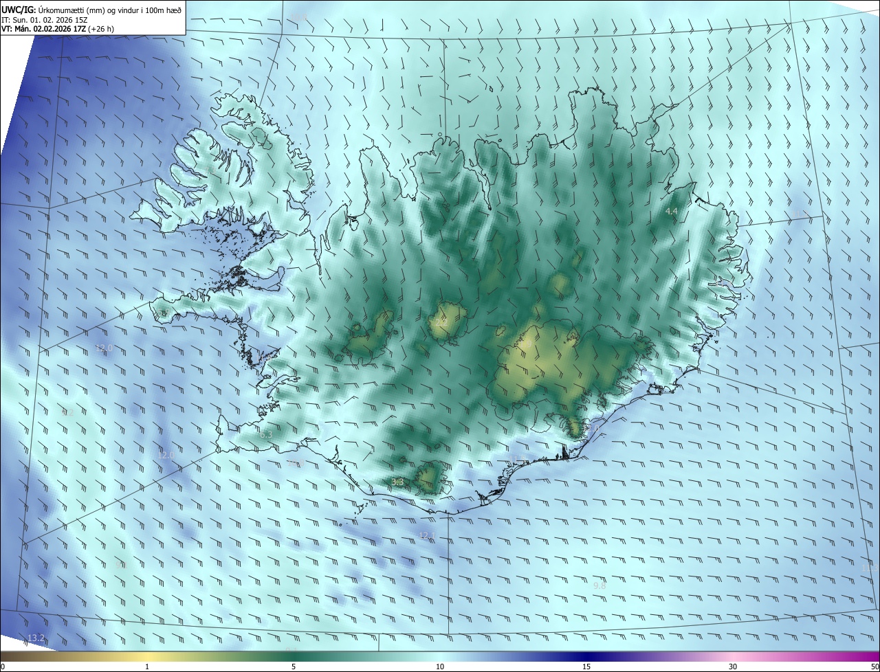Image resolution: width=880 pixels, height=672 pixels.
Task: Click the color bar tick label 30
Action: pyautogui.click(x=733, y=667)
